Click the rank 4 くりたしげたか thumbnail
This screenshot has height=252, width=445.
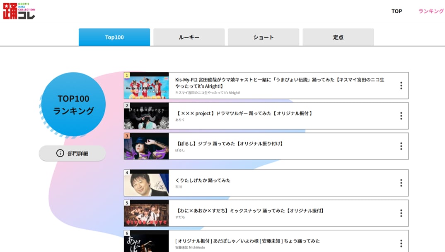[x=146, y=183]
